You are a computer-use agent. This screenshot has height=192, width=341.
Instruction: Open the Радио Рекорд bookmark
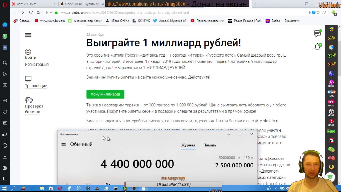tap(245, 21)
